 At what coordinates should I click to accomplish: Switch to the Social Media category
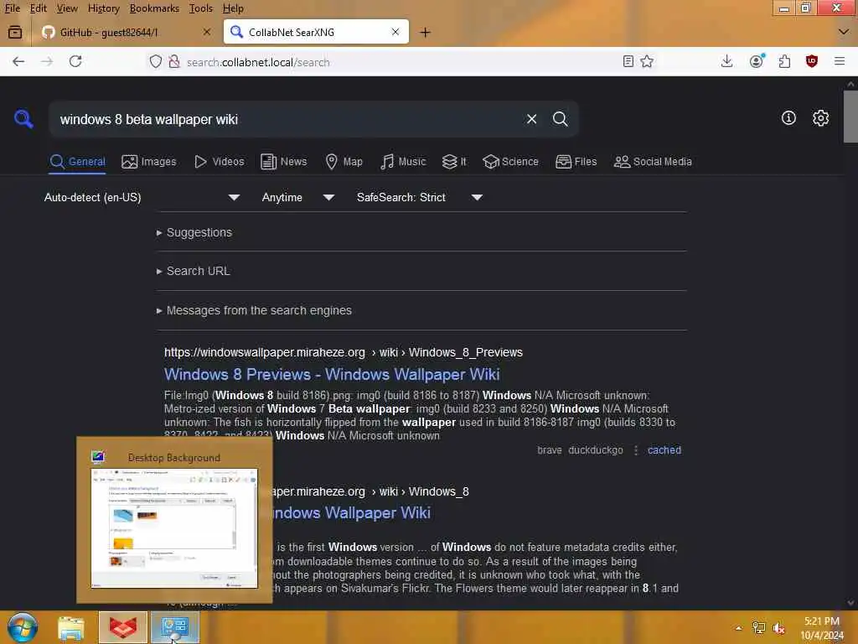point(653,162)
